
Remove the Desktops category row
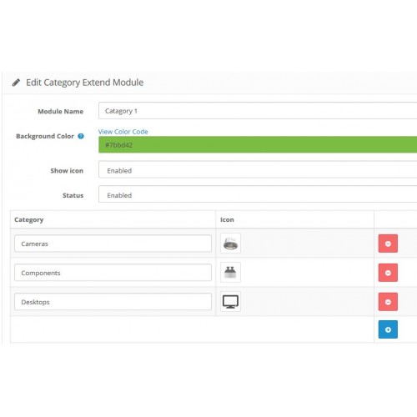[x=388, y=302]
